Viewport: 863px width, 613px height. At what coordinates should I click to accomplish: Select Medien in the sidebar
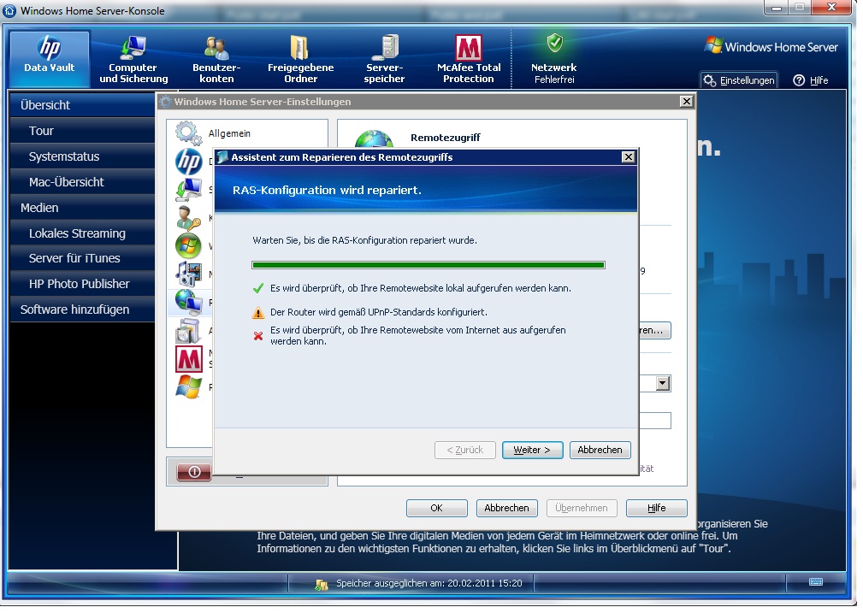(83, 208)
